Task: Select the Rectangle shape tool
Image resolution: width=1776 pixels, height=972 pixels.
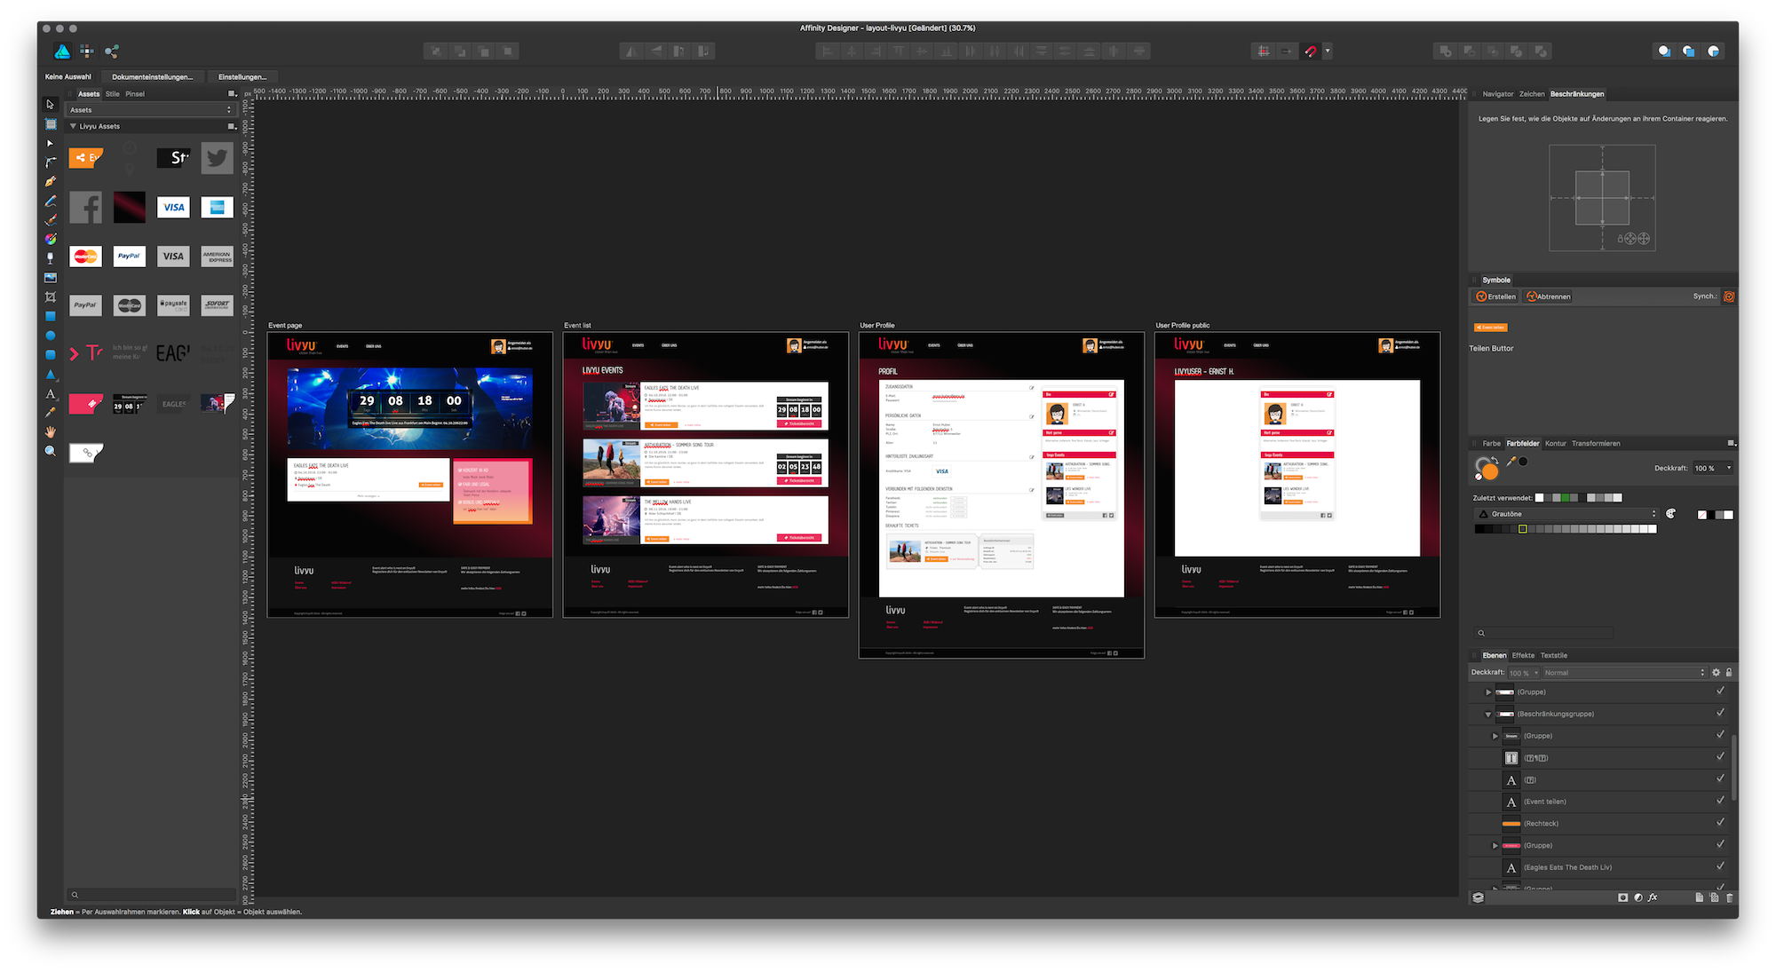Action: (x=51, y=316)
